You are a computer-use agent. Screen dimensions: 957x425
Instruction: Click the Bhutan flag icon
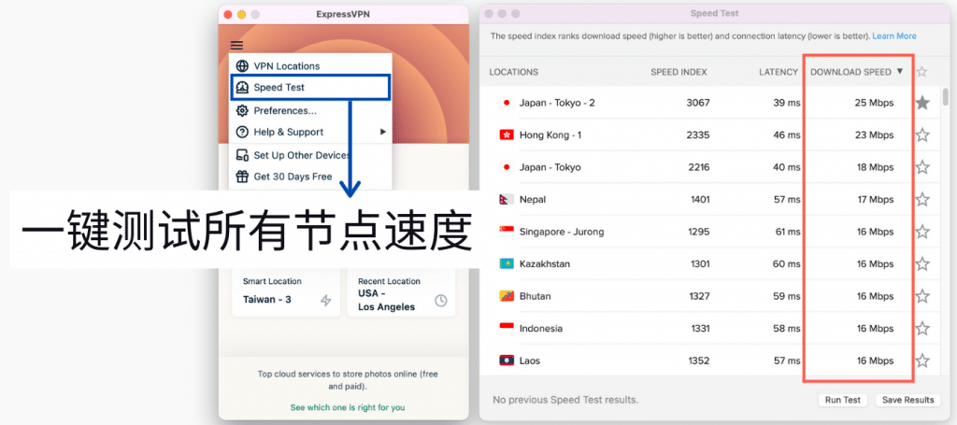tap(506, 296)
